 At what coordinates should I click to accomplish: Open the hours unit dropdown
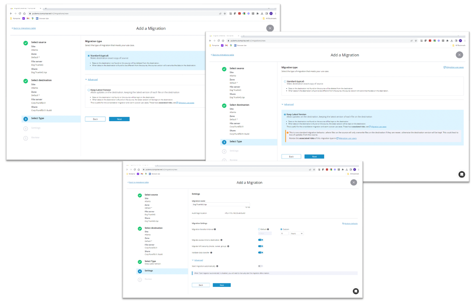tap(297, 233)
